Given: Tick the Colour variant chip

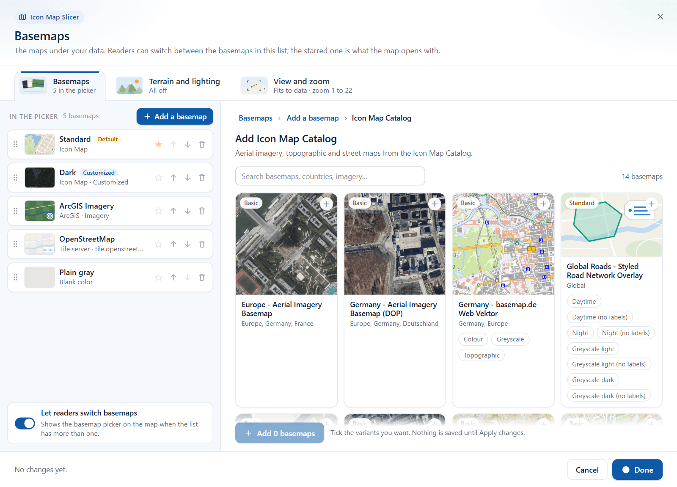Looking at the screenshot, I should pyautogui.click(x=473, y=339).
